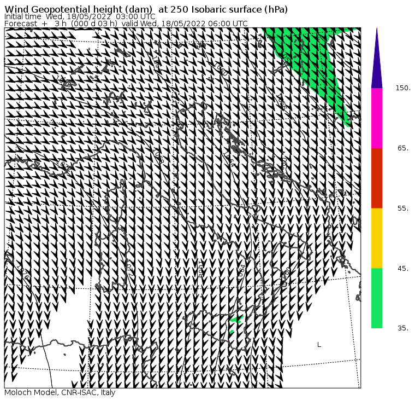Click the legend value 55.
The image size is (415, 400).
pyautogui.click(x=403, y=208)
